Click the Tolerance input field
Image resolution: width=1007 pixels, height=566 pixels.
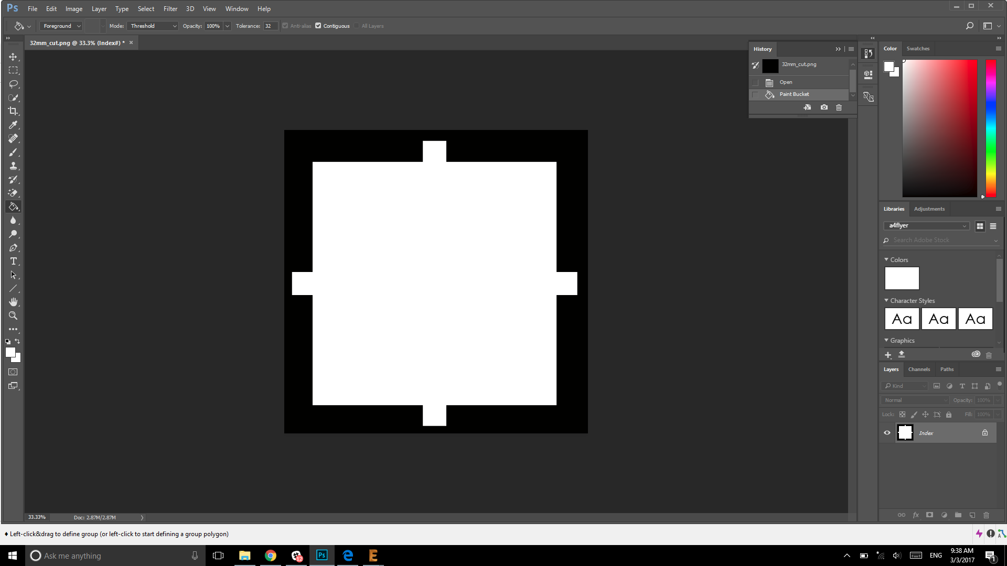click(270, 26)
